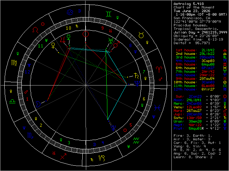229x171 pixels.
Task: Click house number 10 in the wheel
Action: coord(68,28)
